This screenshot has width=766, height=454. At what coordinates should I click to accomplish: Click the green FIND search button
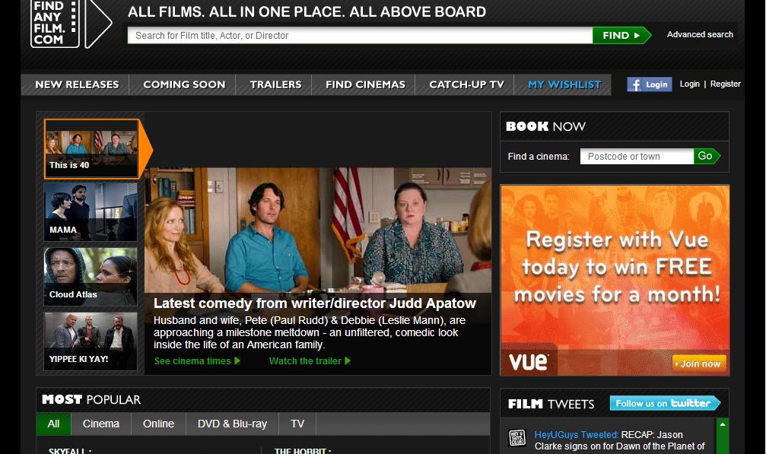[x=621, y=35]
